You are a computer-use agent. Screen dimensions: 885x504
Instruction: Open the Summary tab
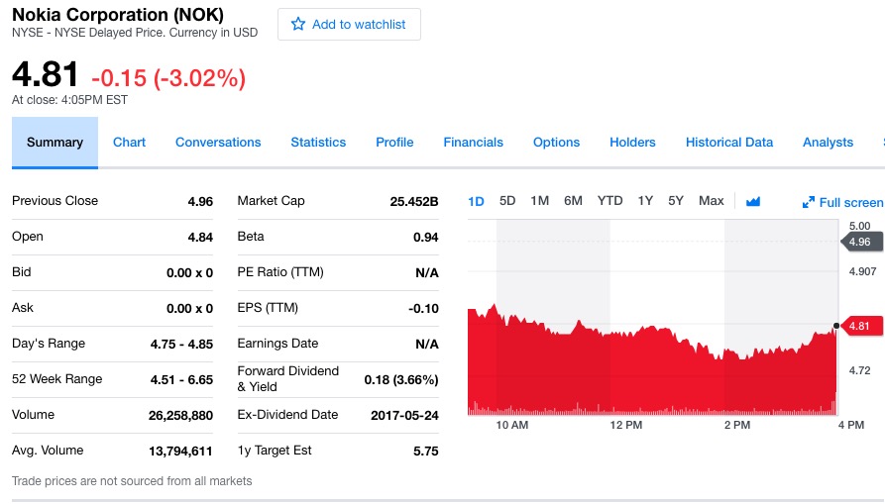click(x=55, y=143)
